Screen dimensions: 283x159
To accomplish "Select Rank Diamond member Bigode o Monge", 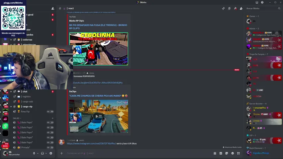I will [263, 153].
